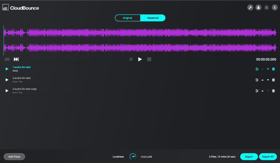The height and width of the screenshot is (163, 280).
Task: Open the user account icon
Action: (258, 8)
